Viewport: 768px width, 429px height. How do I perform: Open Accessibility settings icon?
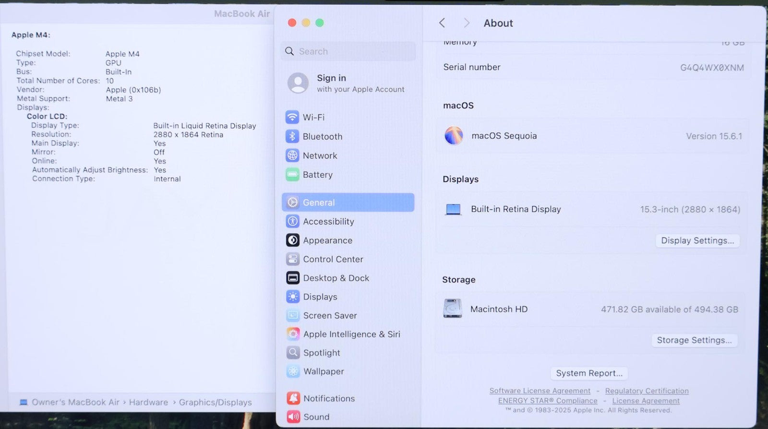pos(292,221)
